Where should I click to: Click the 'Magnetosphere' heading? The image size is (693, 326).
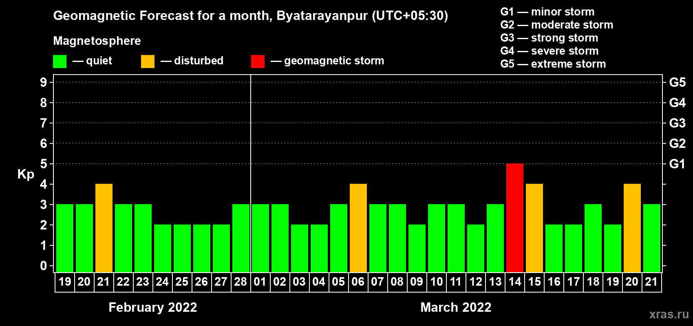(x=97, y=41)
